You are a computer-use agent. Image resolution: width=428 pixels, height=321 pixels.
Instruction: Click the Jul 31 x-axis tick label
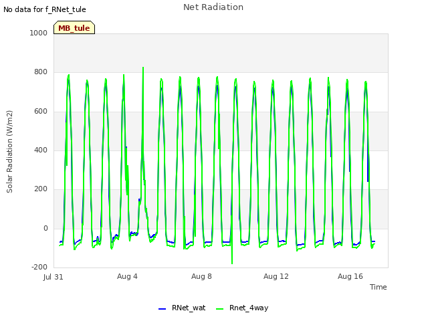(x=53, y=277)
